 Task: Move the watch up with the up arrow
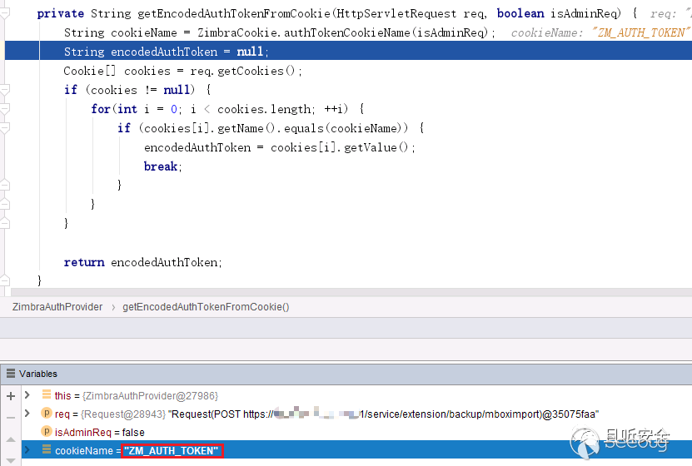pyautogui.click(x=11, y=439)
